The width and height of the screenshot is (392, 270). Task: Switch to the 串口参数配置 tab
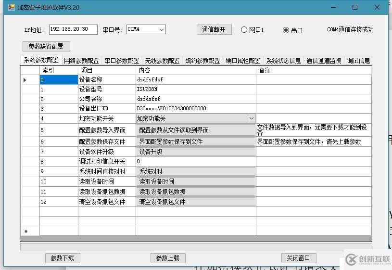point(122,61)
